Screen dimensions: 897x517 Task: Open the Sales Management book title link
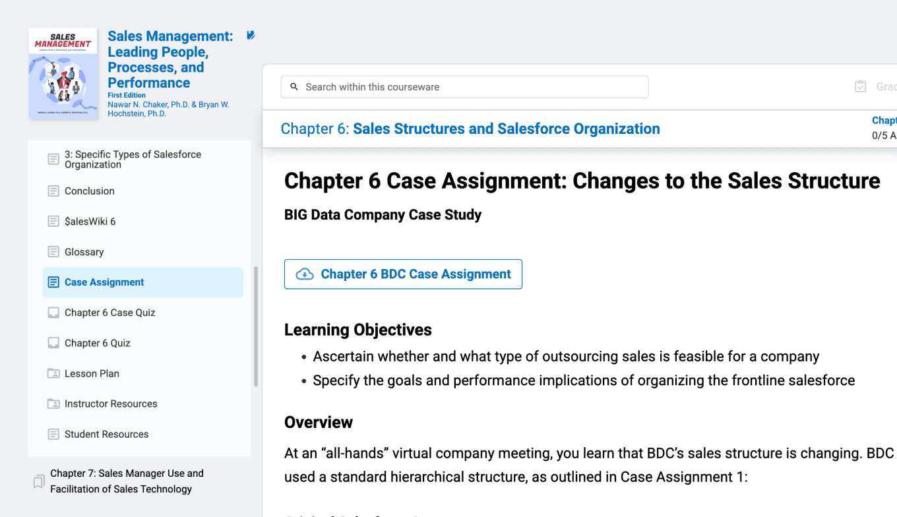pos(170,59)
